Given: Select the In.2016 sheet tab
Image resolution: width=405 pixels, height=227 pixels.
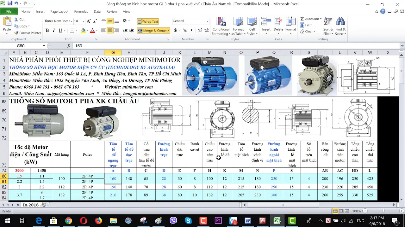Looking at the screenshot, I should pyautogui.click(x=31, y=205).
